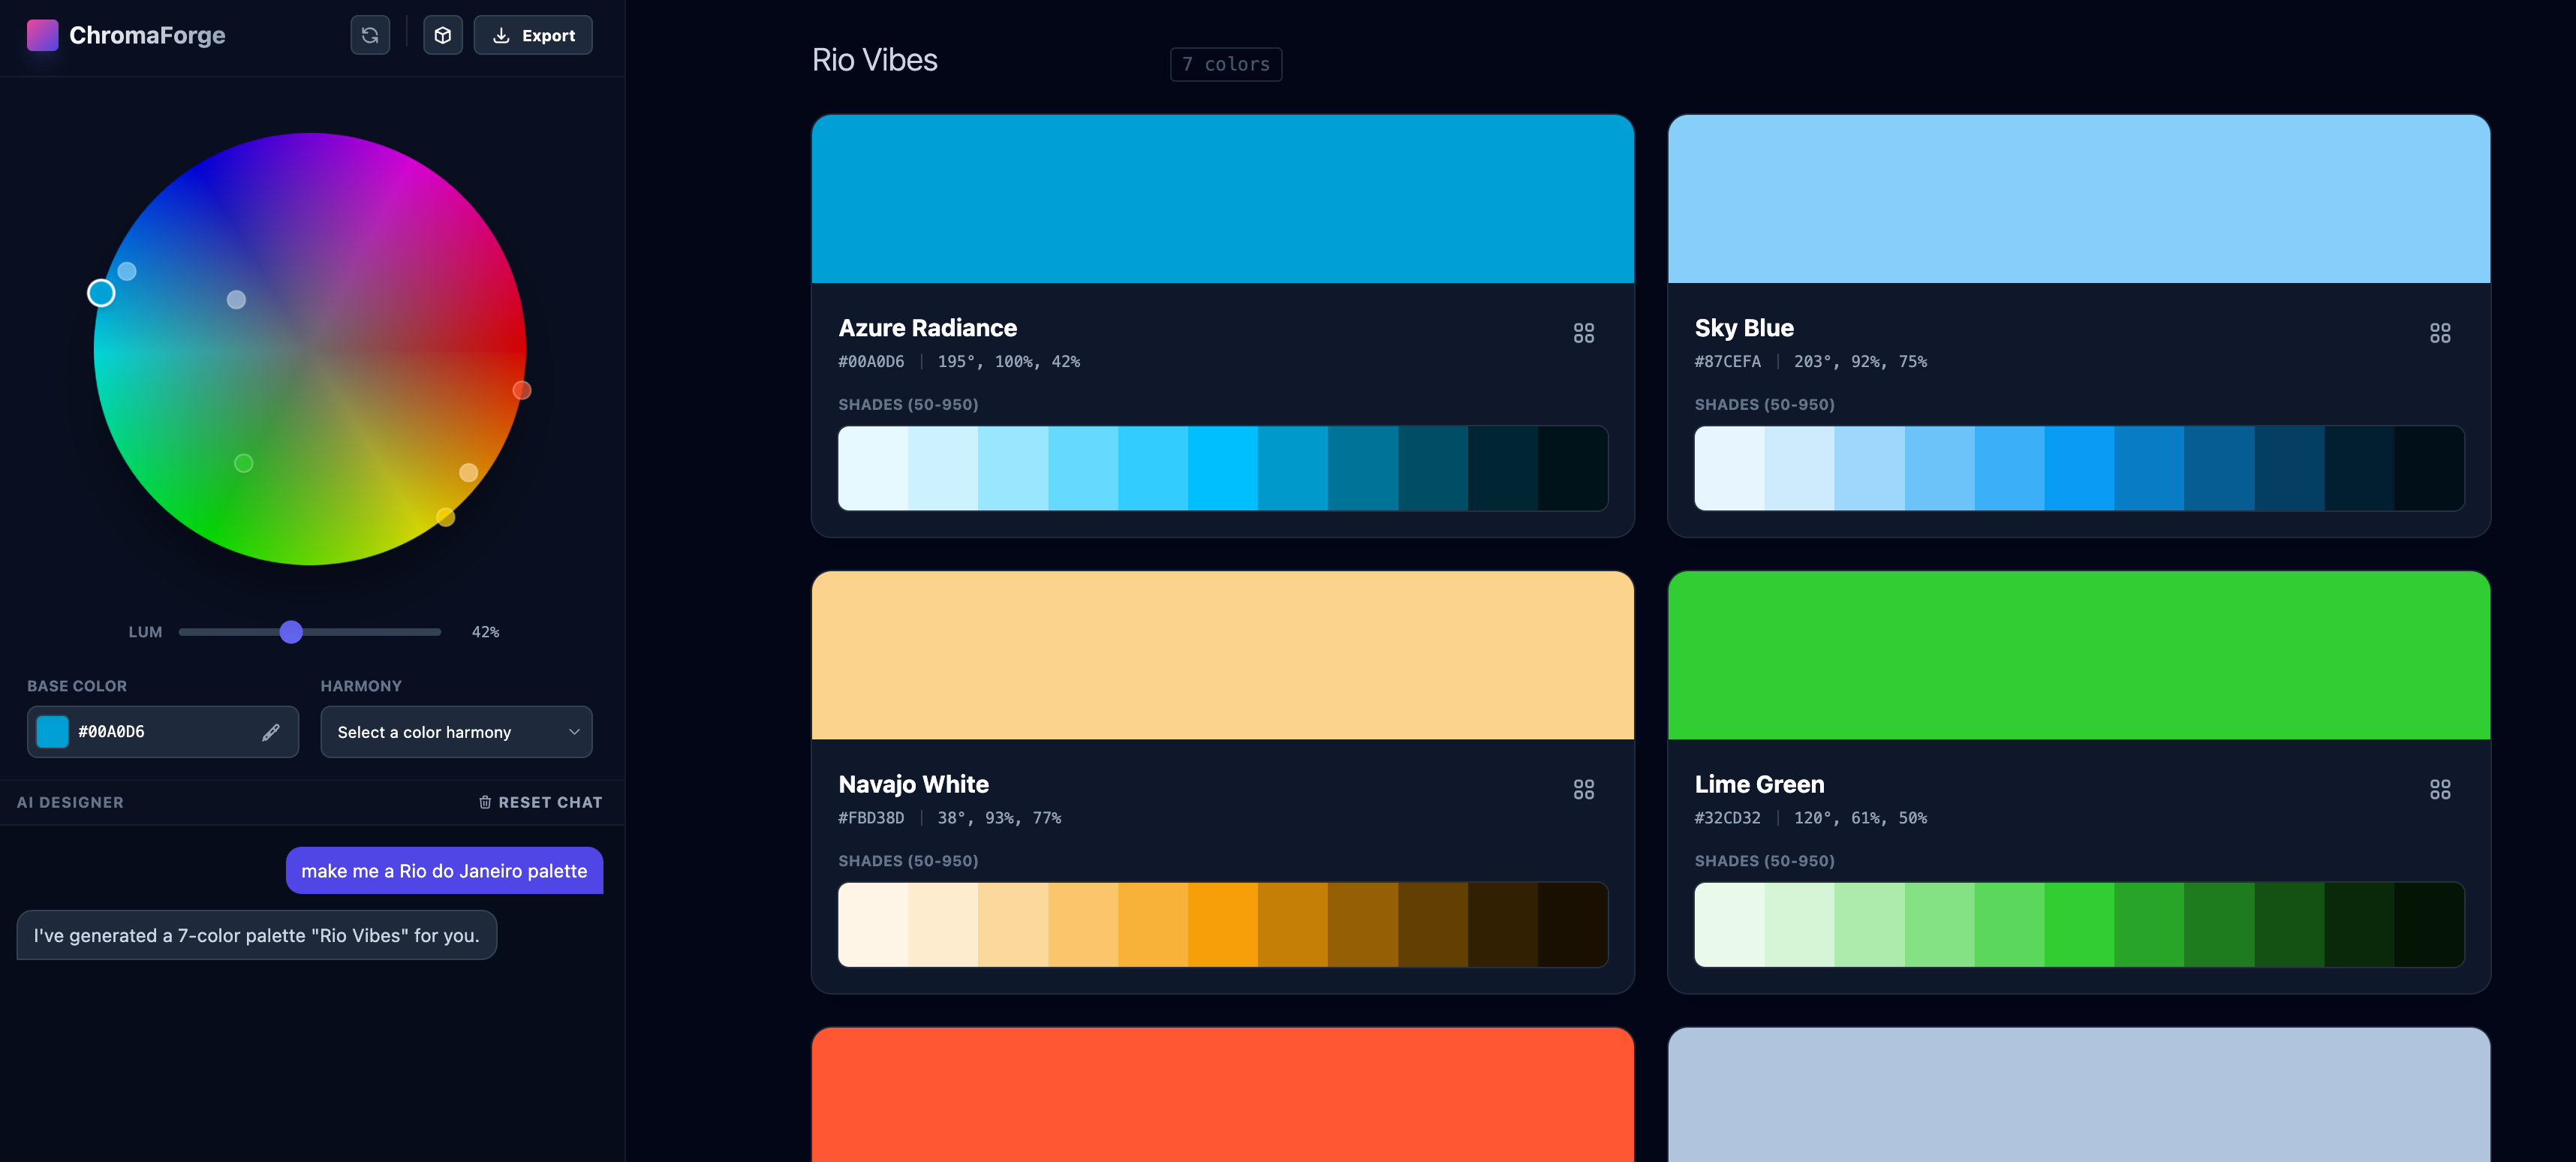This screenshot has height=1162, width=2576.
Task: Open grid view on the Navajo White card
Action: (x=1584, y=789)
